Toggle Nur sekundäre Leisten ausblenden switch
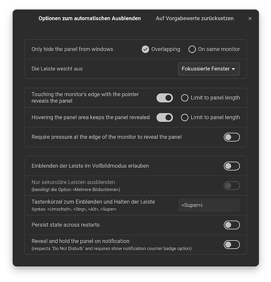This screenshot has width=271, height=282. (x=231, y=186)
